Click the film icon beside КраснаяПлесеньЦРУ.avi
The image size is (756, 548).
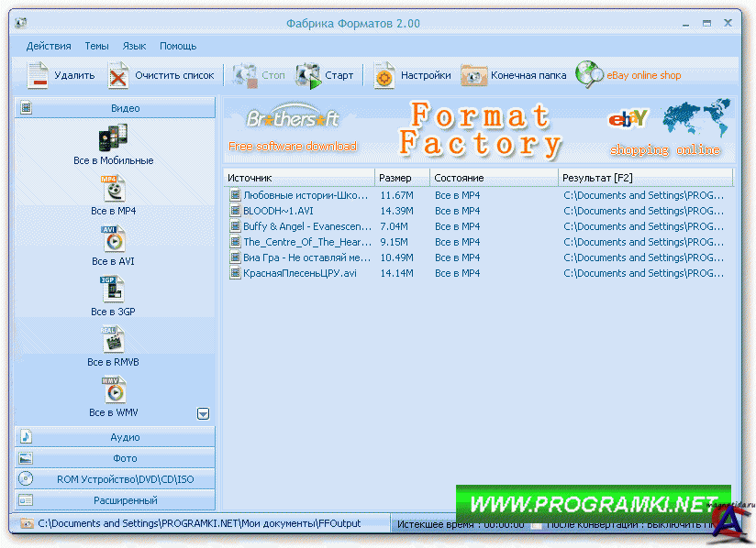235,273
